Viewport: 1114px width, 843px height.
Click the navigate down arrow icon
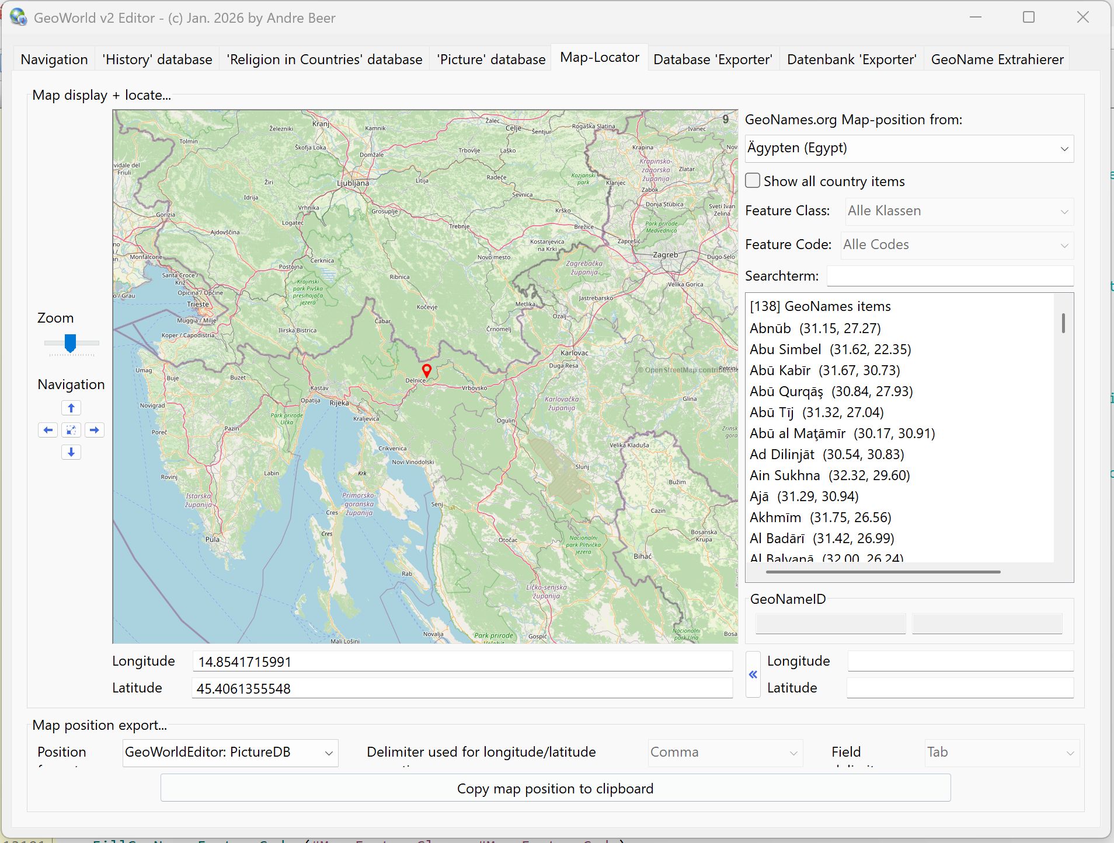[71, 452]
